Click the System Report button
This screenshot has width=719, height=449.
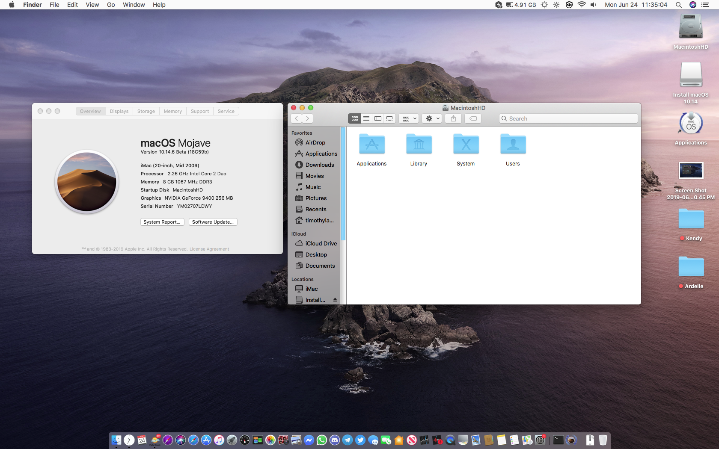pos(162,222)
